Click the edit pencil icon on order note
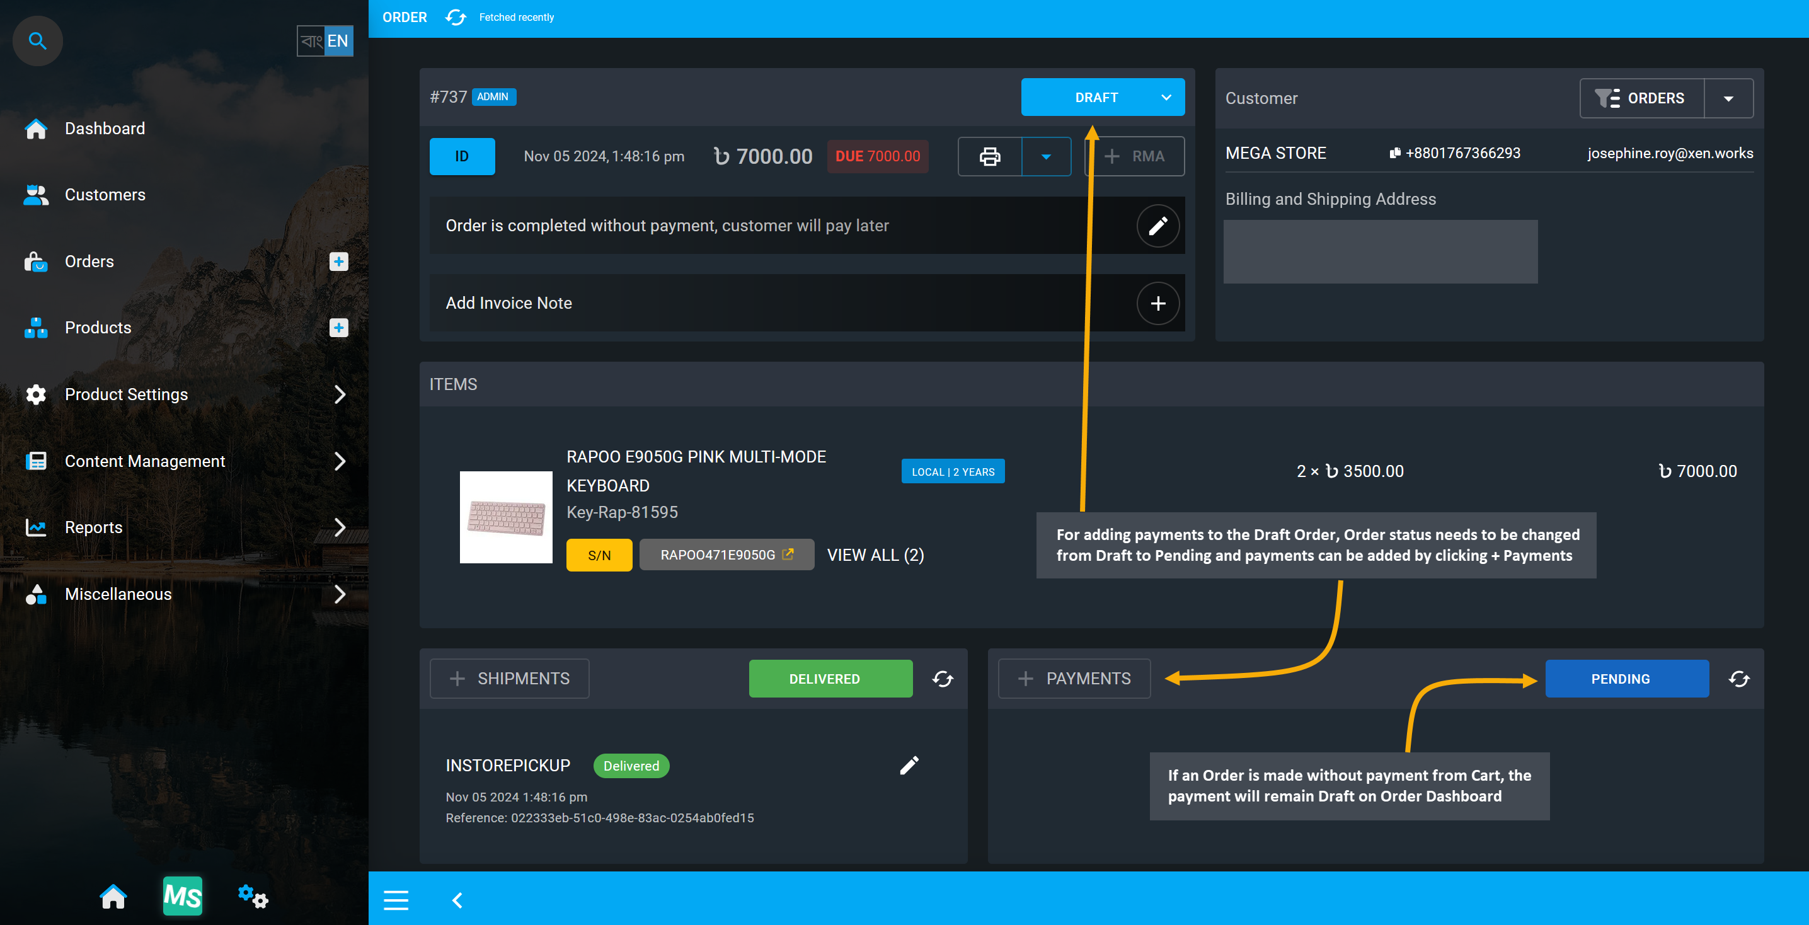1809x925 pixels. coord(1158,224)
